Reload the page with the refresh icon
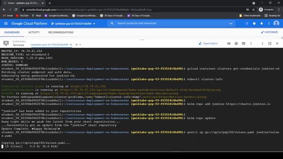 pyautogui.click(x=16, y=10)
